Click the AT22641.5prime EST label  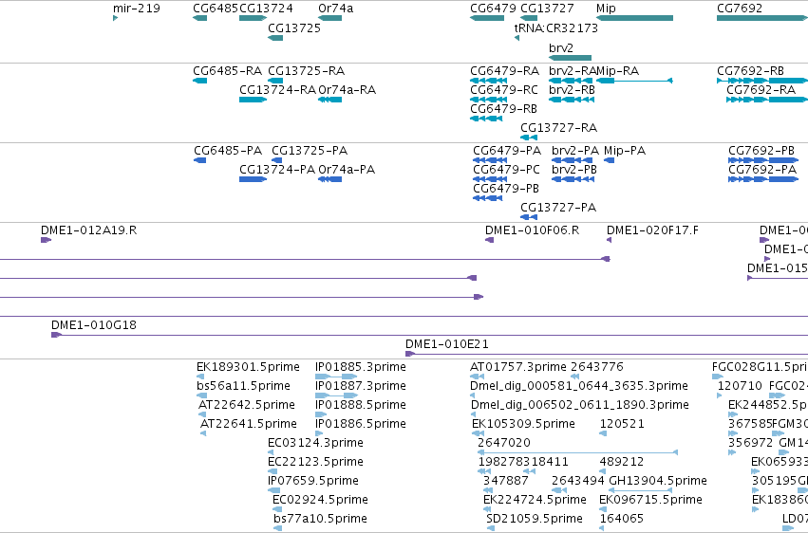[x=249, y=424]
